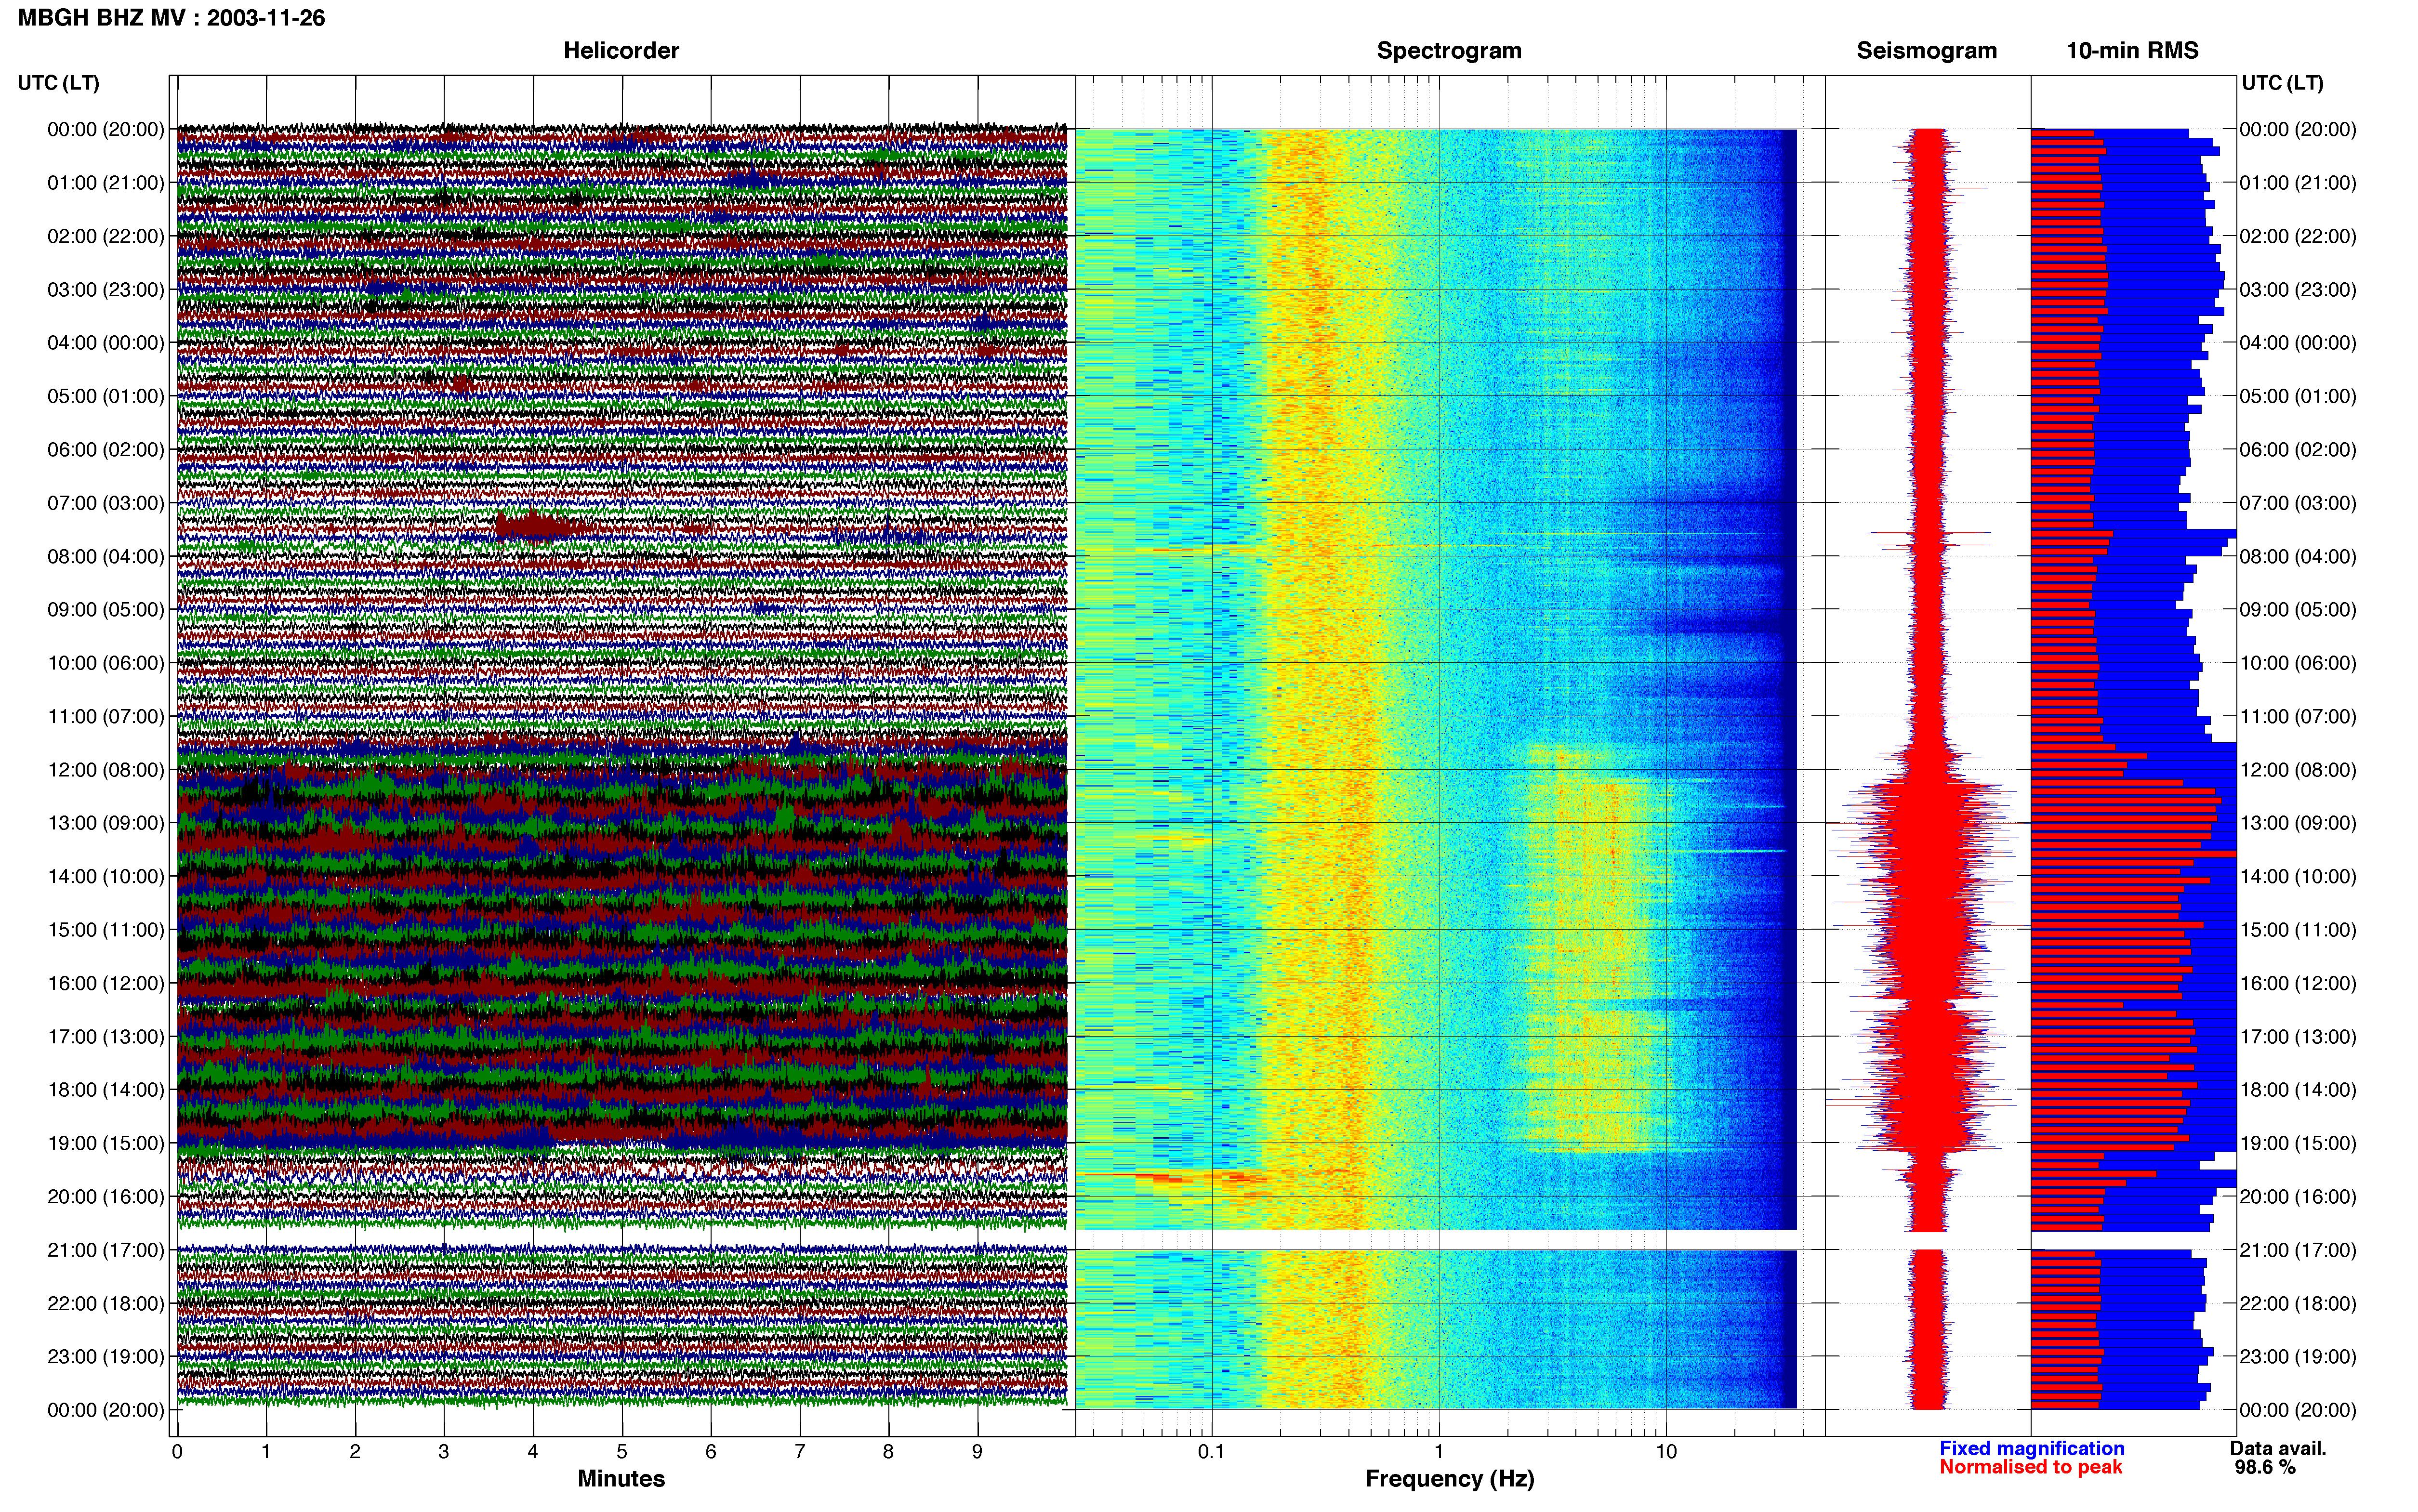
Task: Click left time label '04:00 (00:00)'
Action: pyautogui.click(x=106, y=343)
